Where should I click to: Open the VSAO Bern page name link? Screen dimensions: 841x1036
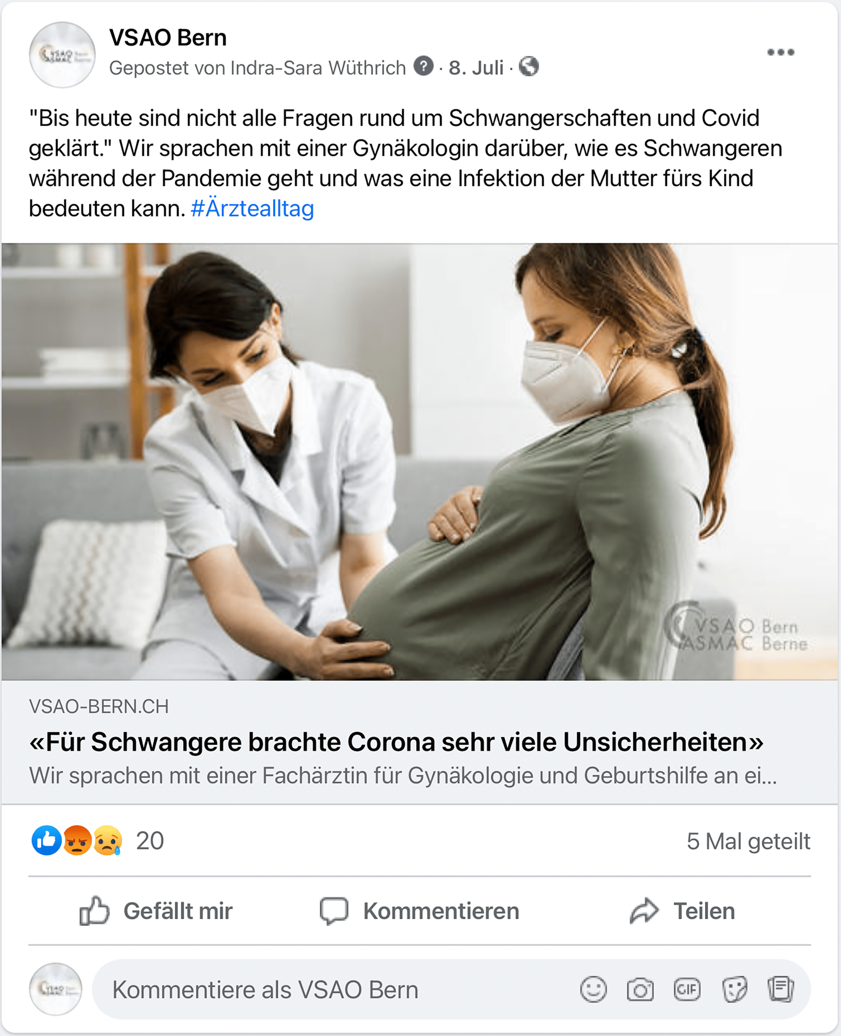click(x=168, y=37)
